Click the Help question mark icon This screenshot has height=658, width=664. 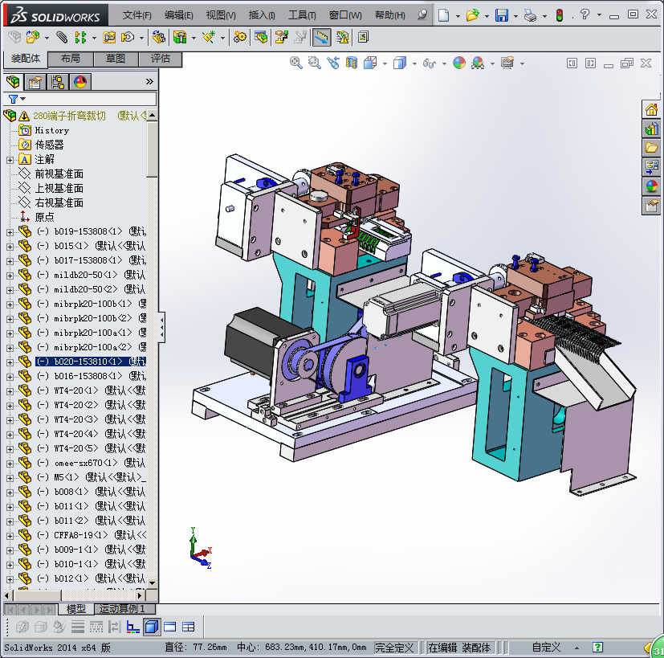click(x=585, y=14)
